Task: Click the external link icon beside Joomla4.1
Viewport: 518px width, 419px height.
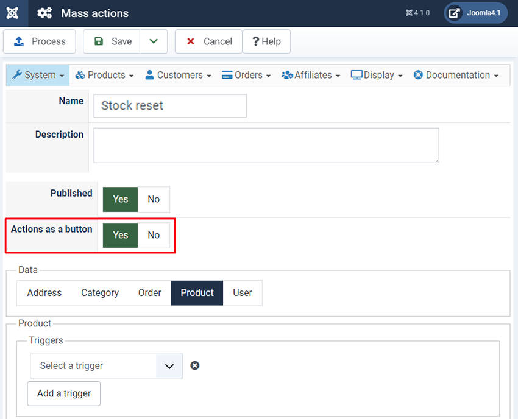Action: pos(454,13)
